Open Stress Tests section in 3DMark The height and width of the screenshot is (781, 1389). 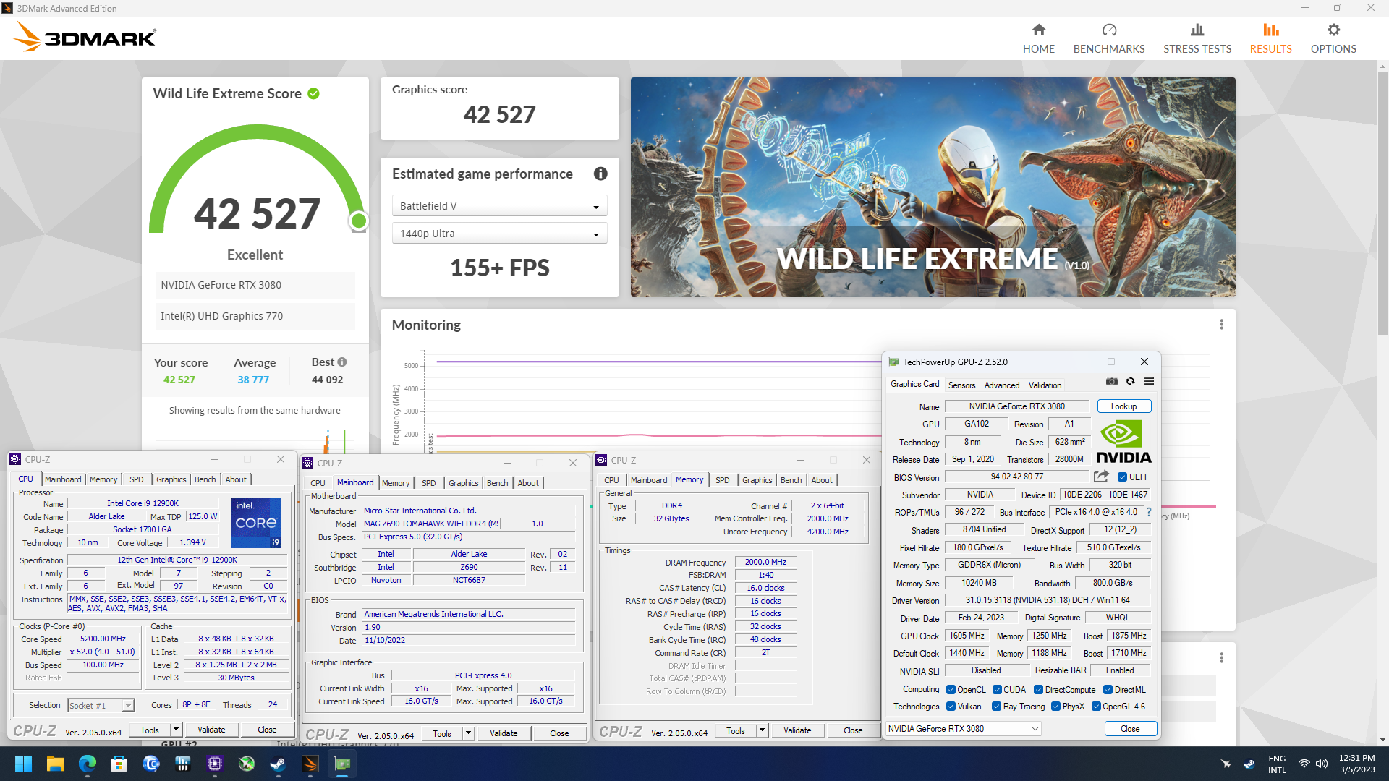pos(1197,38)
